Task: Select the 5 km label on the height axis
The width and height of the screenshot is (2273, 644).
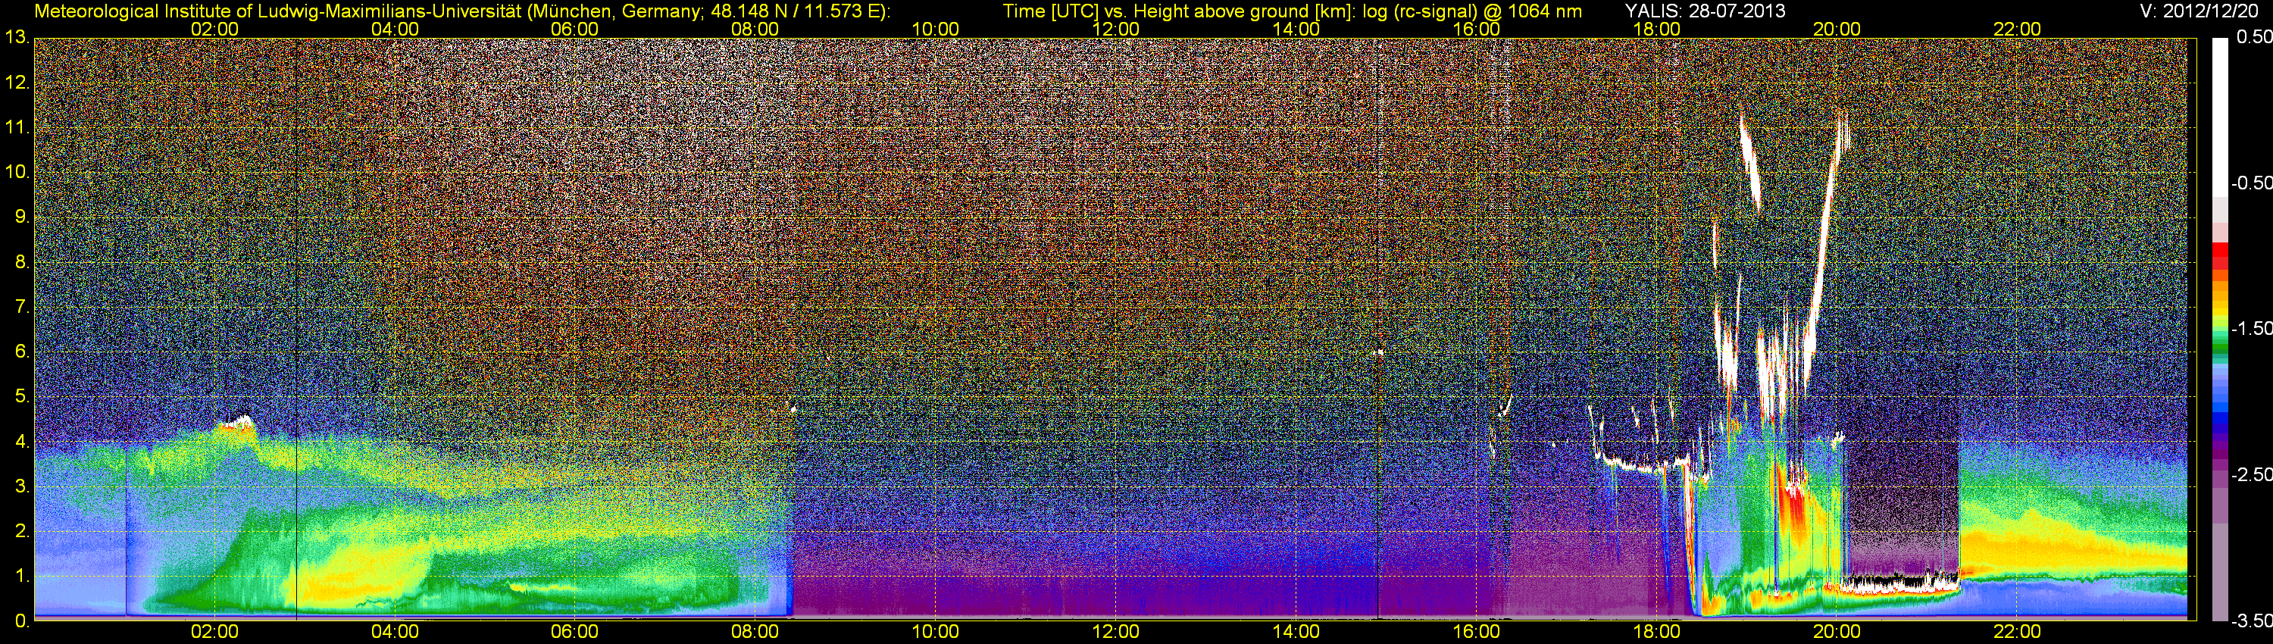Action: coord(21,397)
